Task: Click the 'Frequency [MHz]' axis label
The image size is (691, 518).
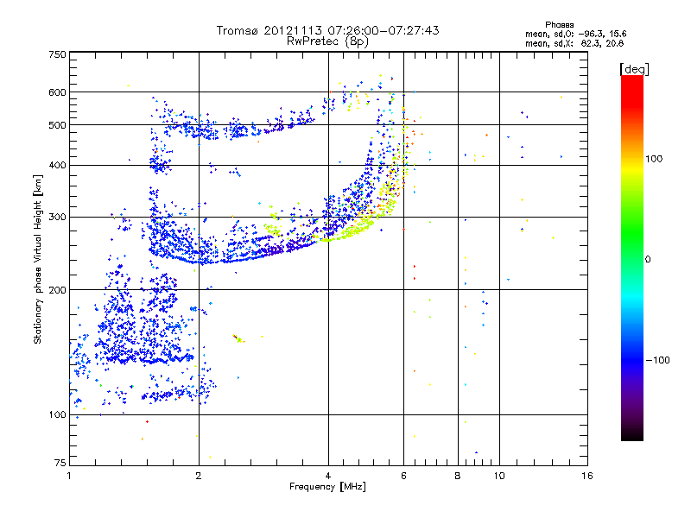Action: 327,487
